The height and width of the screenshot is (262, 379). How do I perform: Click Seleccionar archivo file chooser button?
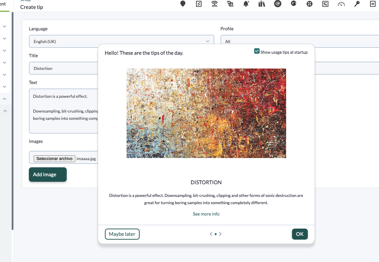[x=54, y=158]
